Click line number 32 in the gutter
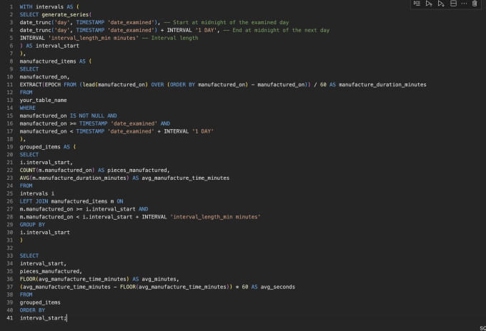This screenshot has width=486, height=331. (10, 248)
